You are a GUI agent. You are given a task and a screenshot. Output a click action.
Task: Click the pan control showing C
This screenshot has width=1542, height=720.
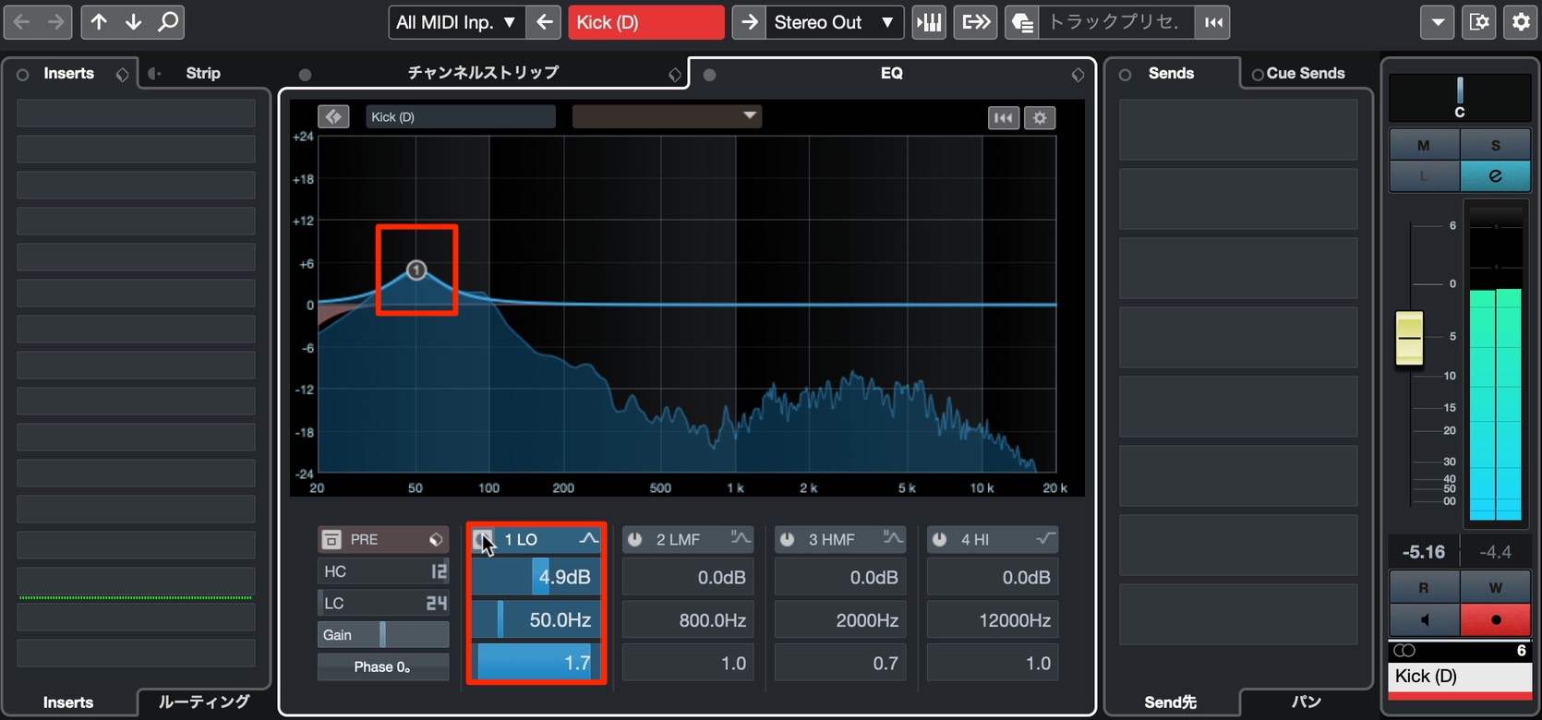[x=1460, y=97]
